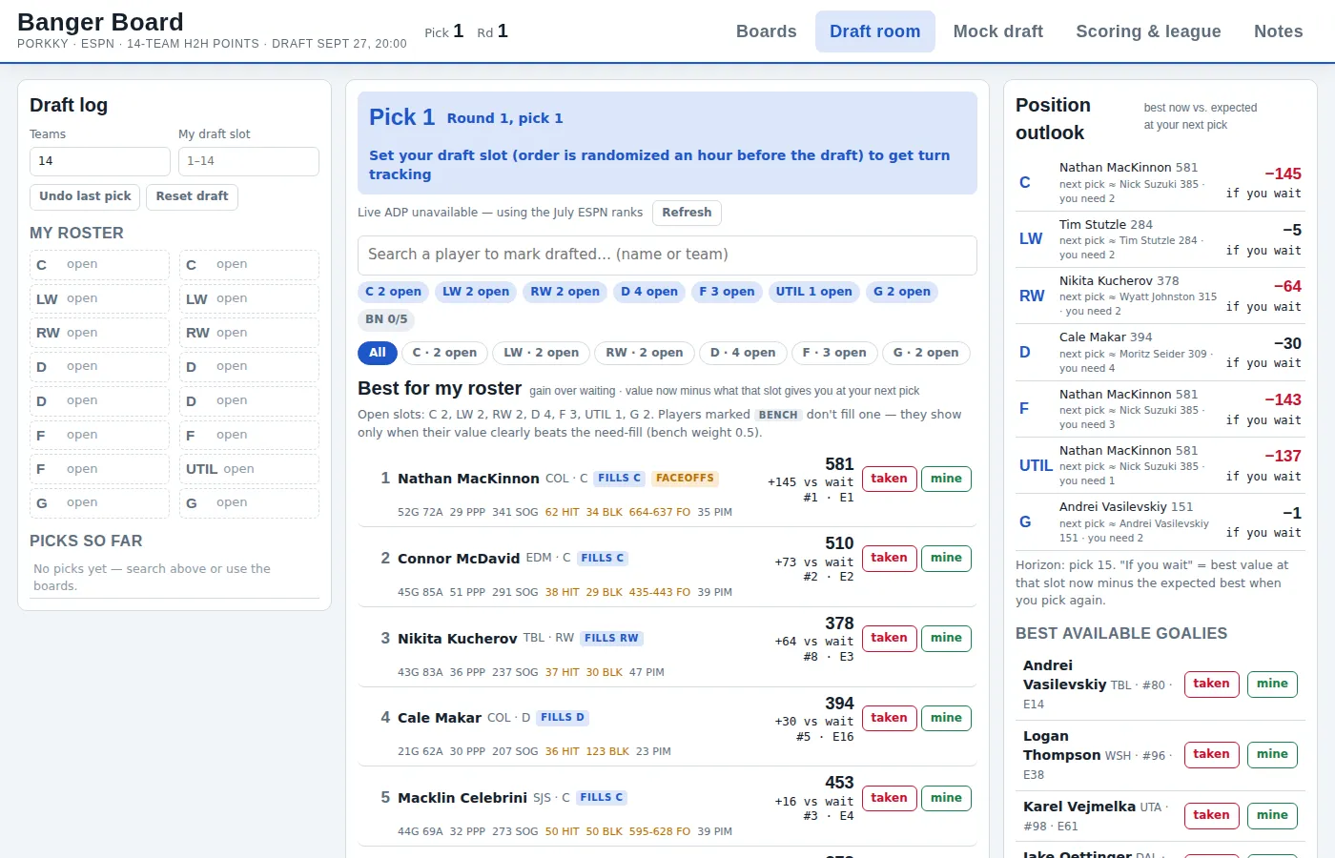Viewport: 1335px width, 858px height.
Task: Mark Nikita Kucherov as mine
Action: [x=946, y=638]
